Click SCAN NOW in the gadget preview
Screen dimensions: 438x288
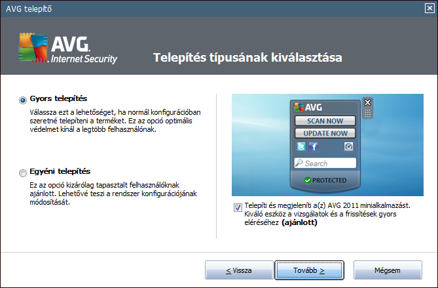click(325, 121)
